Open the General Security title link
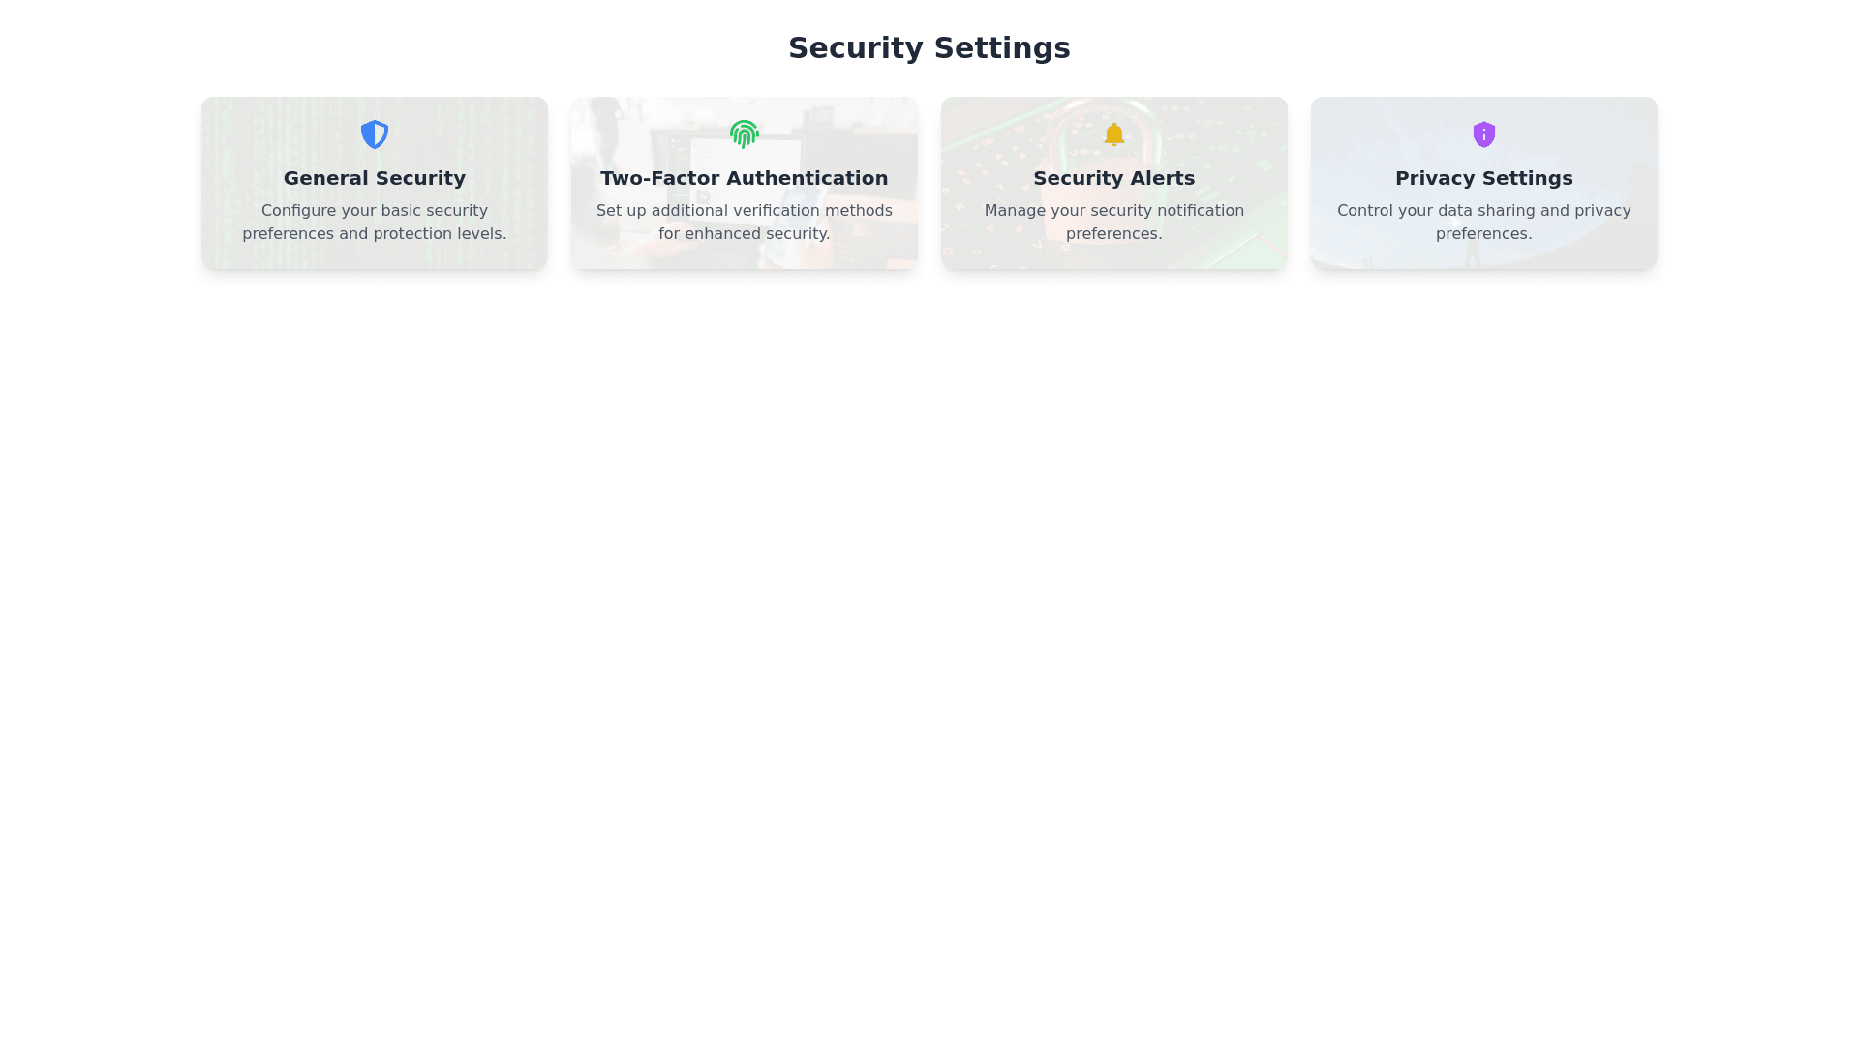The width and height of the screenshot is (1859, 1045). tap(375, 178)
